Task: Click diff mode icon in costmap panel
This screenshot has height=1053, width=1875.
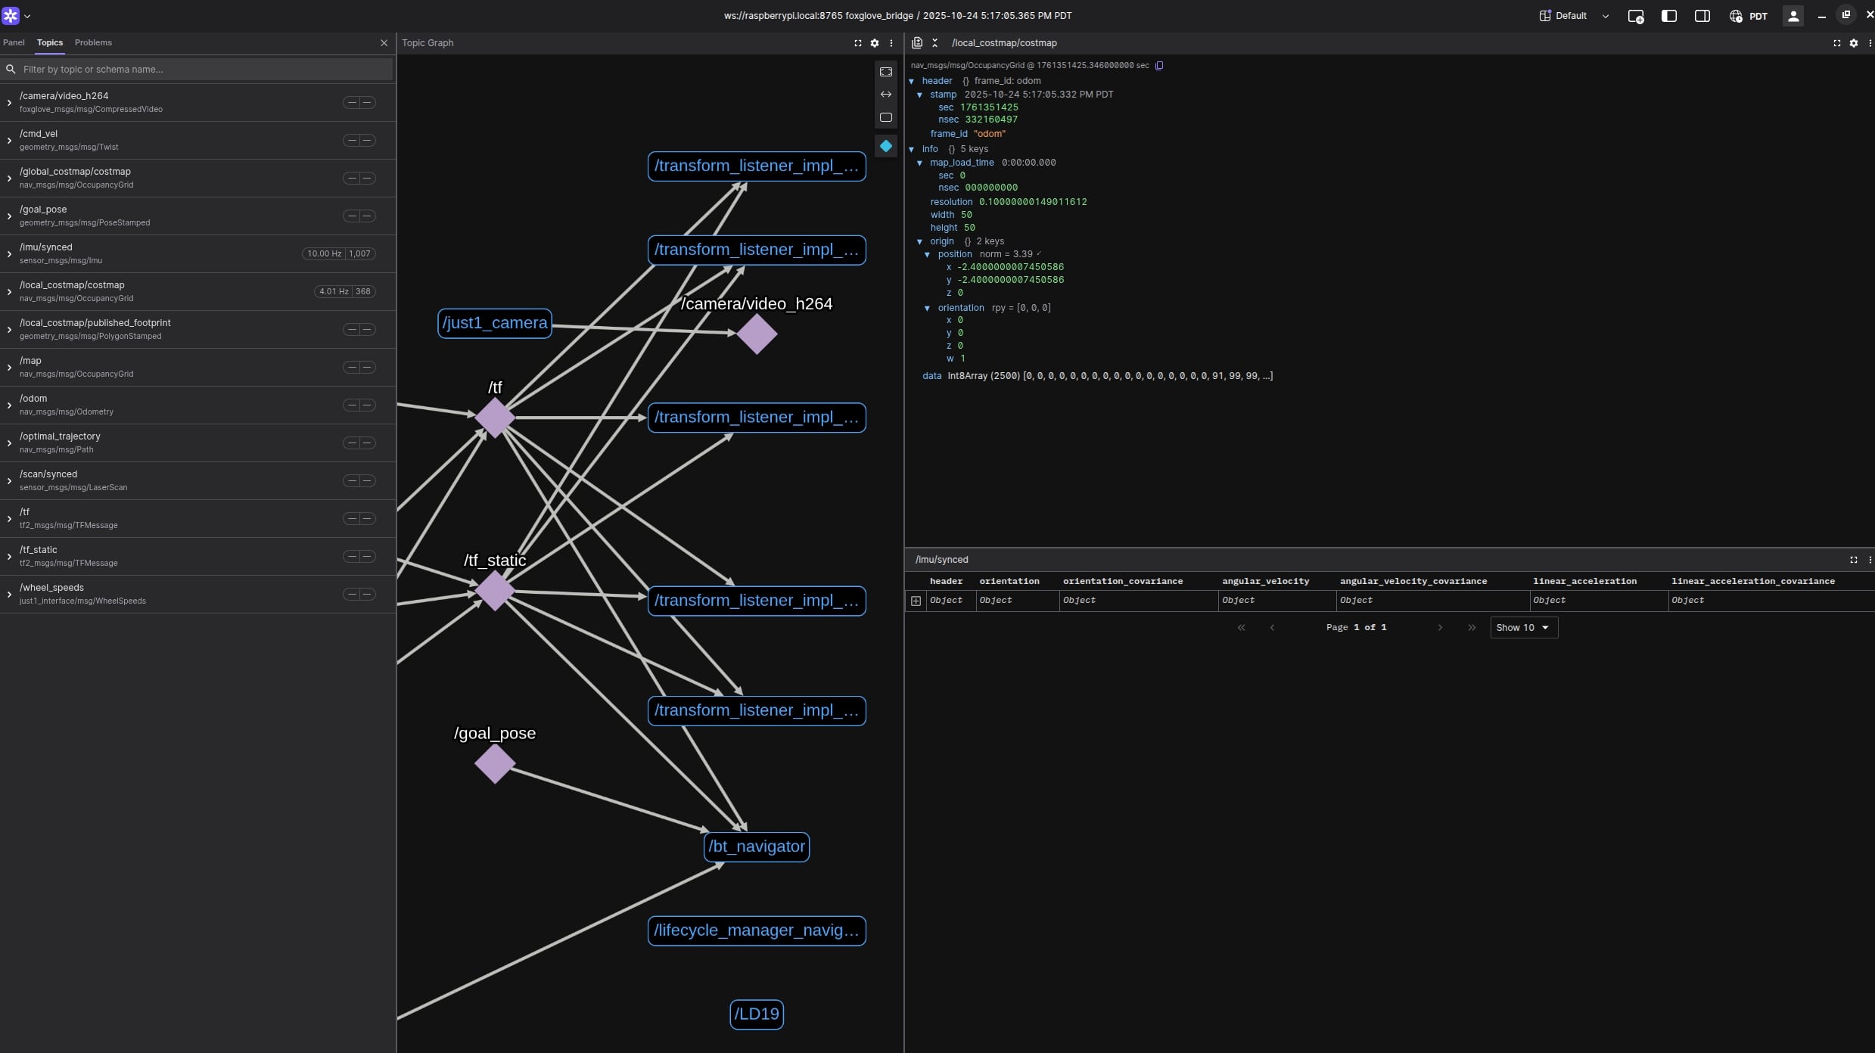Action: [917, 43]
